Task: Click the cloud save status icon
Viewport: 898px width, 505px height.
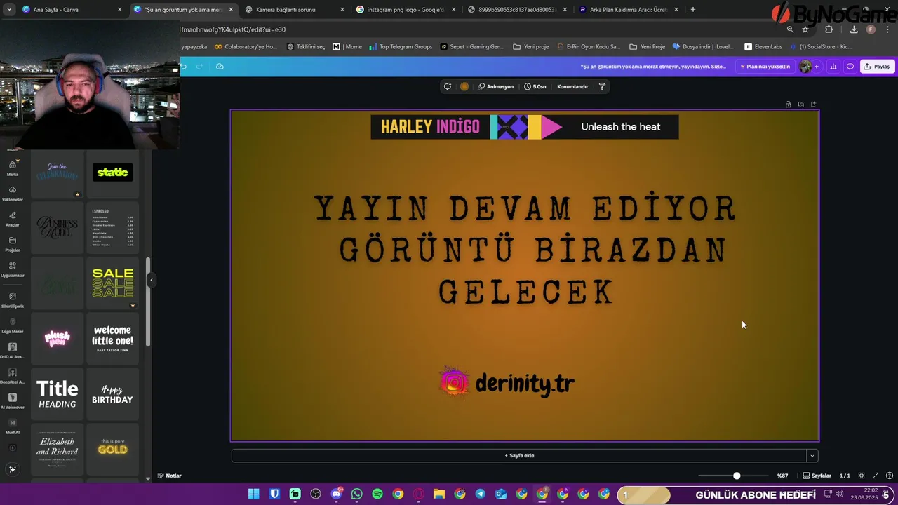Action: tap(220, 67)
